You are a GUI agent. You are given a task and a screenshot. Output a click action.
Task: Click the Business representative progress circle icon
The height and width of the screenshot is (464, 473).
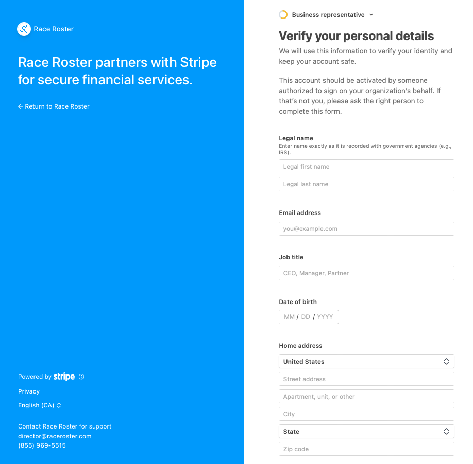[x=283, y=15]
